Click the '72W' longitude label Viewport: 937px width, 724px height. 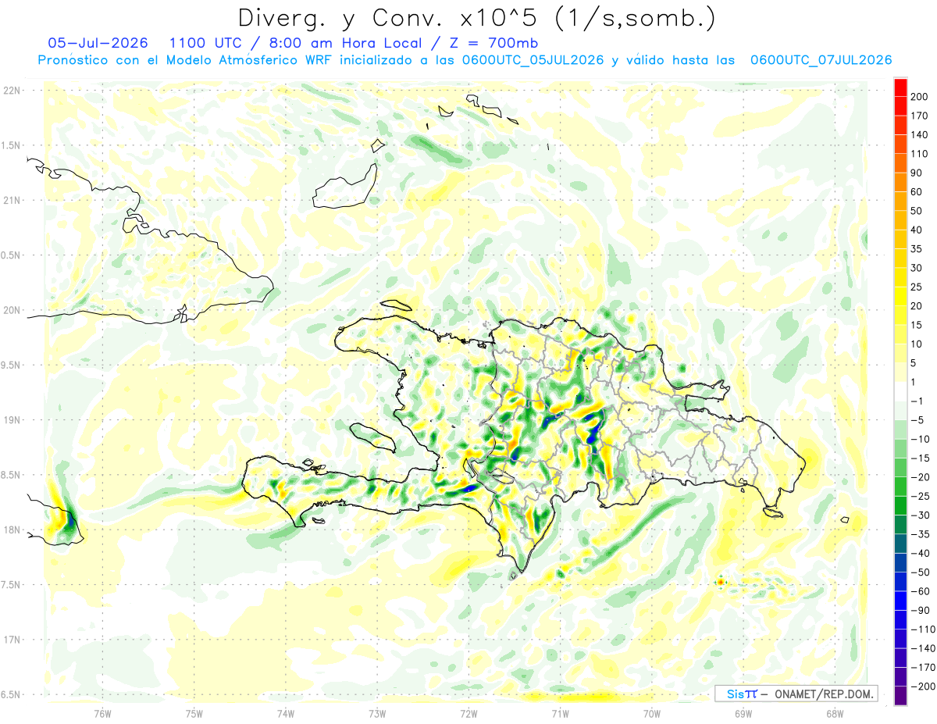468,713
